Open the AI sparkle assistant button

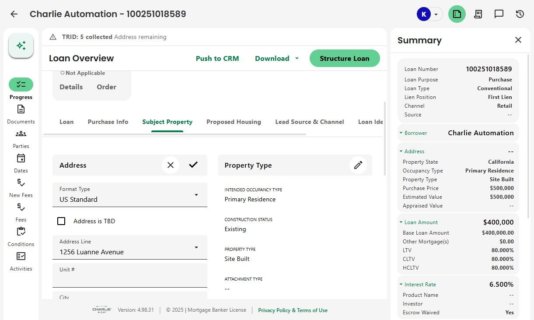pyautogui.click(x=21, y=46)
